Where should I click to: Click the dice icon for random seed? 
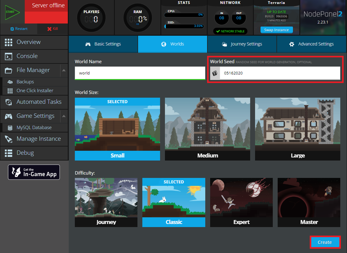tap(215, 73)
